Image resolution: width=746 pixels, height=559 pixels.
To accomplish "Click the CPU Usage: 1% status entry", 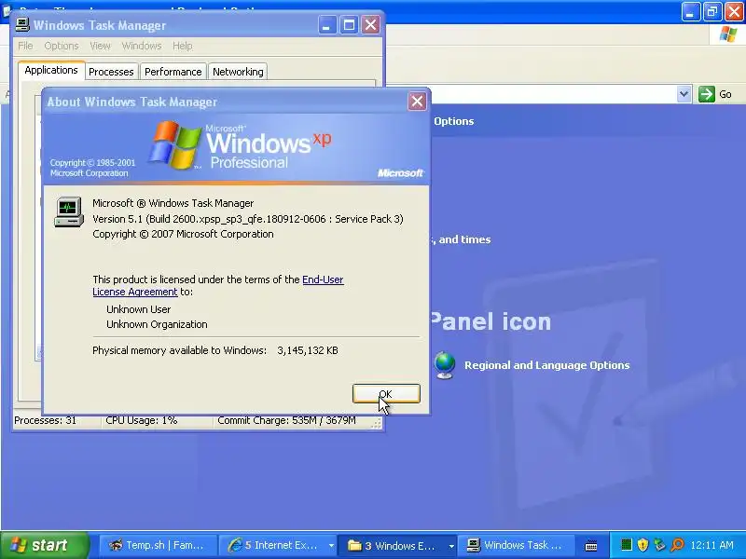I will click(x=142, y=420).
